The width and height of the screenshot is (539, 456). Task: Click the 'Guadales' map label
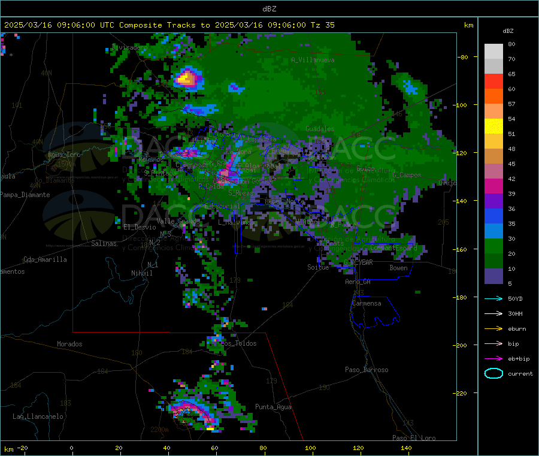[320, 129]
